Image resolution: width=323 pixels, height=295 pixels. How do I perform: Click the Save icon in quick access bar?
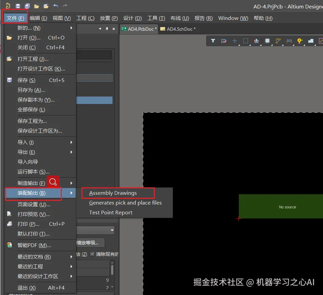18,6
